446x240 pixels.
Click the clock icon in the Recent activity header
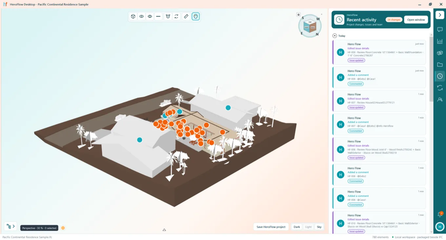pyautogui.click(x=339, y=20)
